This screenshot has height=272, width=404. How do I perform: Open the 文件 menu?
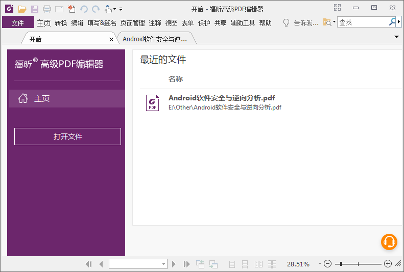pos(18,23)
